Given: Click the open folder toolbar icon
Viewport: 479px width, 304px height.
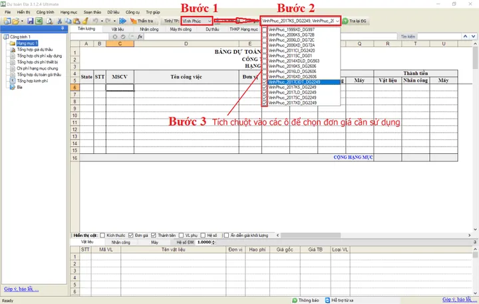Looking at the screenshot, I should pos(15,21).
